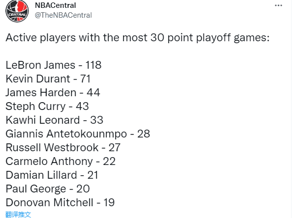Click the NBACentral display name
This screenshot has width=293, height=218.
point(55,5)
